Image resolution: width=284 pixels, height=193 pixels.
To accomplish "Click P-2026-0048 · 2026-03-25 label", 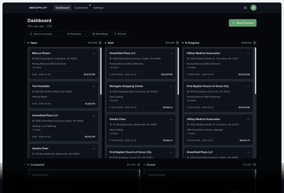I will pos(123,140).
